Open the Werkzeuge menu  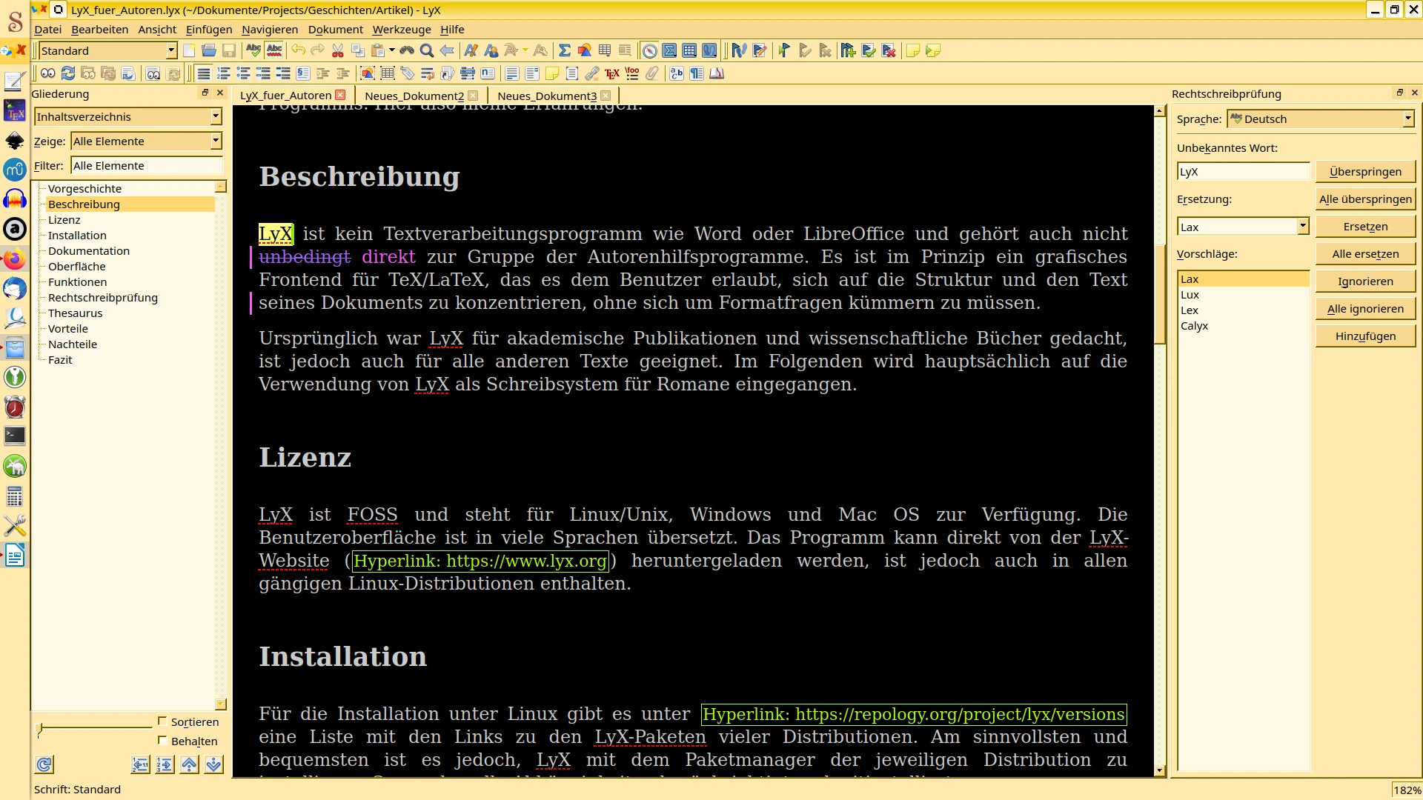[402, 29]
